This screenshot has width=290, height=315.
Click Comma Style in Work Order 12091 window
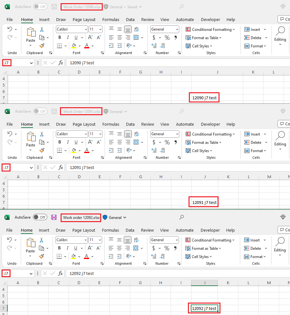click(x=175, y=142)
